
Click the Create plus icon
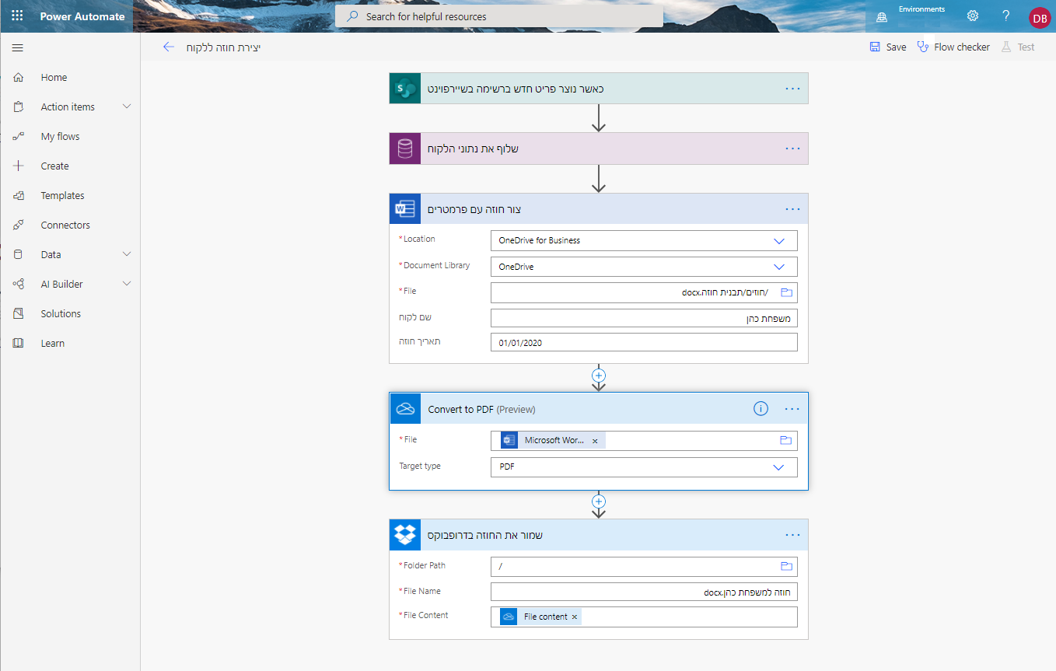click(19, 166)
